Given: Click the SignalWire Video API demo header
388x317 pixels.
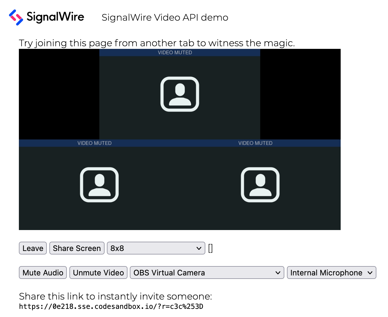Looking at the screenshot, I should 165,17.
